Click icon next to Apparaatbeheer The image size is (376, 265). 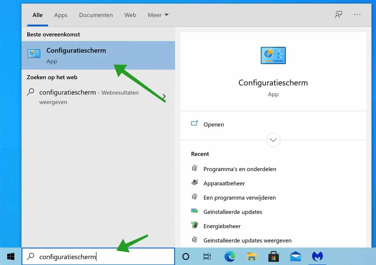[194, 182]
